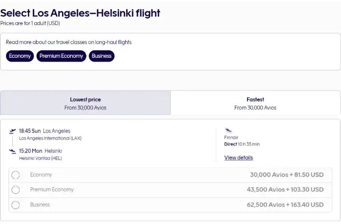Viewport: 341px width, 224px height.
Task: Open the Economy travel class pill
Action: (x=20, y=56)
